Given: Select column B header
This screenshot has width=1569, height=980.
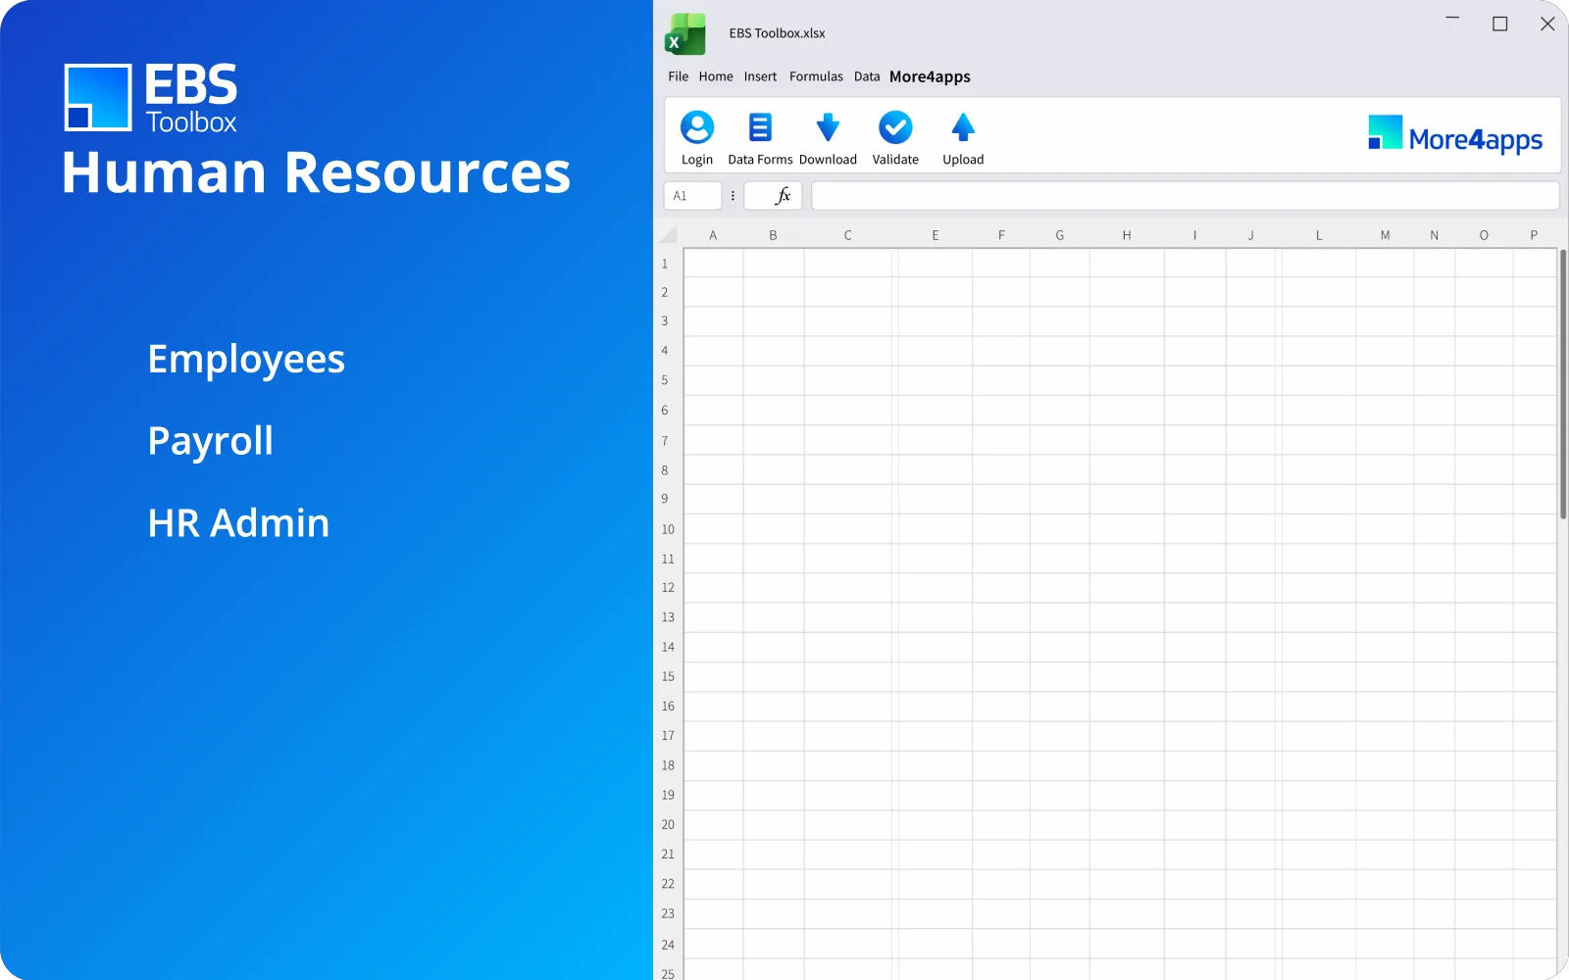Looking at the screenshot, I should [773, 235].
